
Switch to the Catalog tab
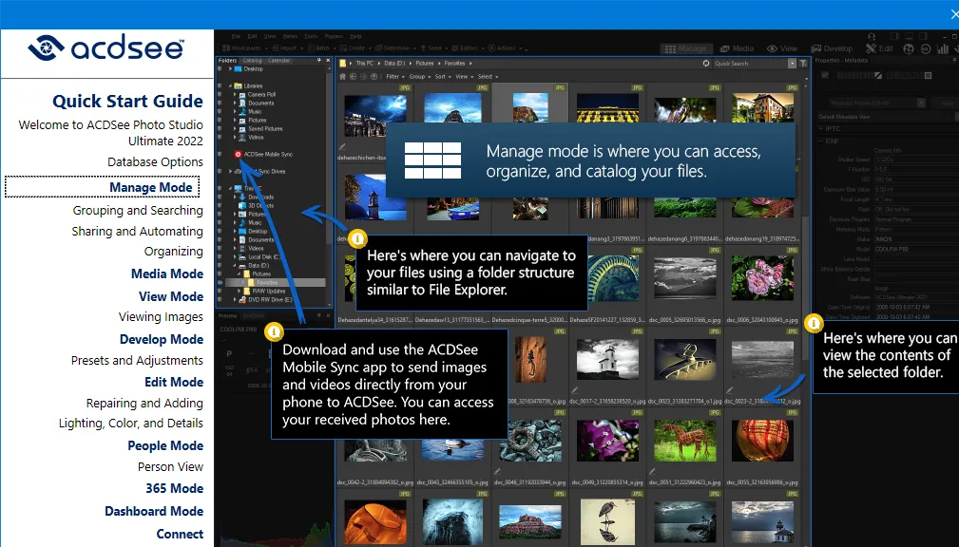[x=252, y=61]
